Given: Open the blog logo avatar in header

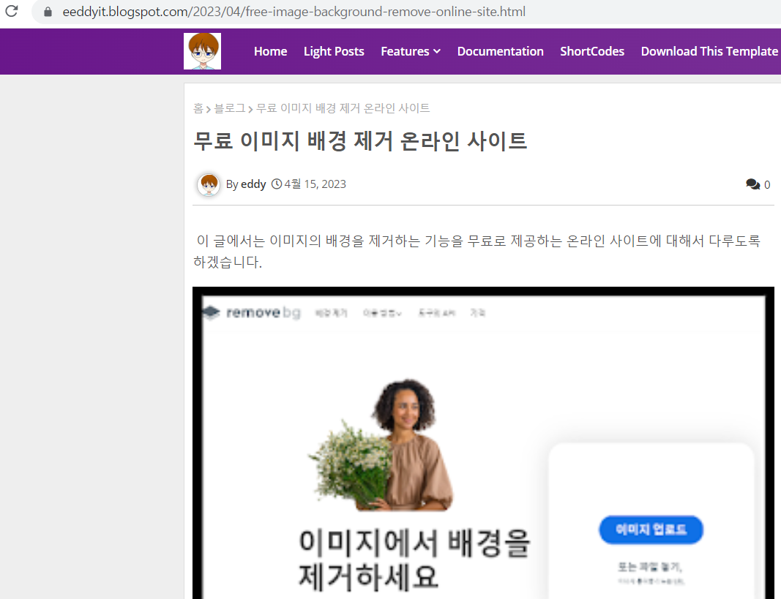Looking at the screenshot, I should [x=202, y=51].
